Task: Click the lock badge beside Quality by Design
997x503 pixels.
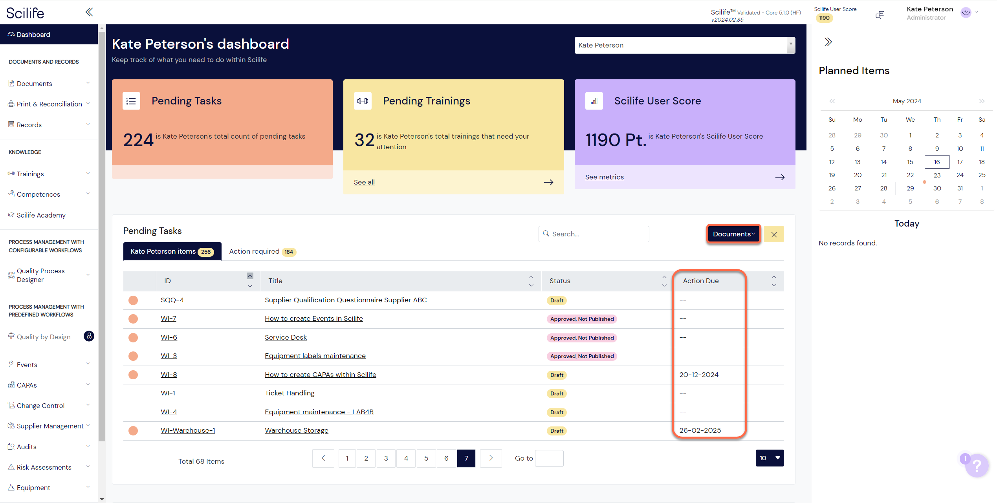Action: pos(89,336)
